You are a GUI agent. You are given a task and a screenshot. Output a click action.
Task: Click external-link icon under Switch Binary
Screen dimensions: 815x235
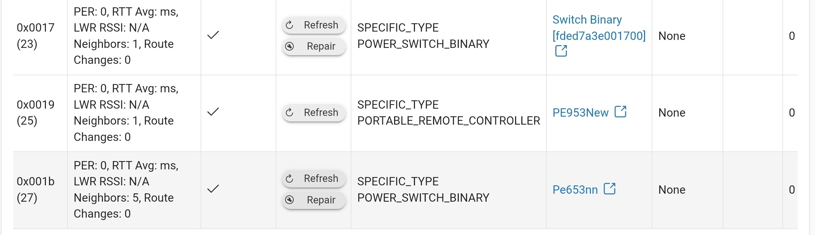click(x=561, y=51)
